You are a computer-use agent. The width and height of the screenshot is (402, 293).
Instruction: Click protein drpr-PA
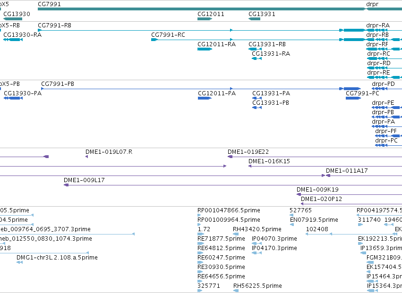pos(387,127)
